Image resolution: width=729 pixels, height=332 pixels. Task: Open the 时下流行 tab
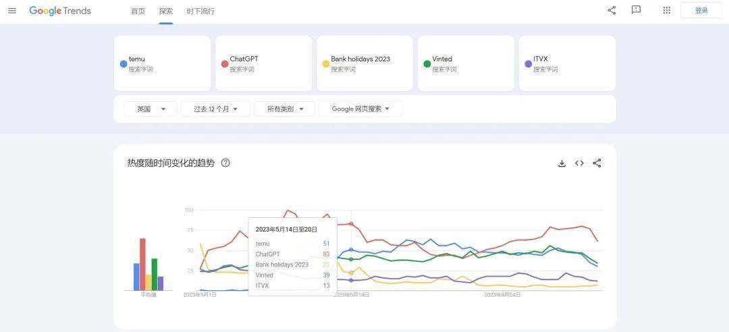(201, 11)
